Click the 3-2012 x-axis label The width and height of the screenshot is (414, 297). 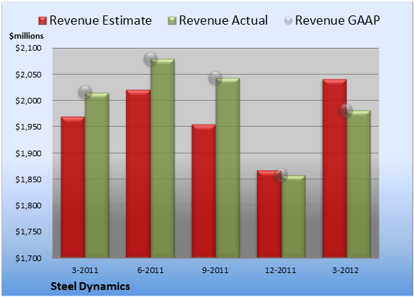346,270
